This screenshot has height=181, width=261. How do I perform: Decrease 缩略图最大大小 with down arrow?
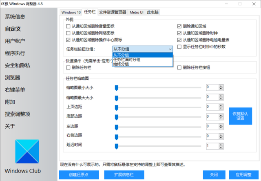tap(221, 98)
